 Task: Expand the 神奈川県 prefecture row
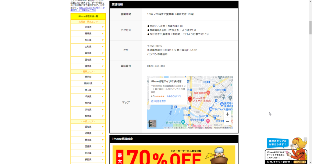(x=88, y=84)
